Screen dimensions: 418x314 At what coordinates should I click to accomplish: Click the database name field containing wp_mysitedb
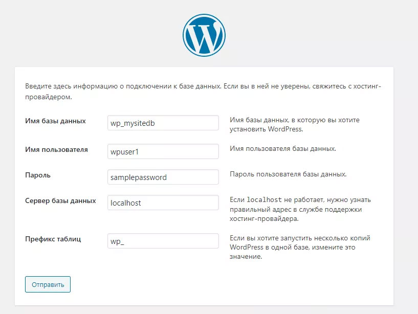(163, 123)
